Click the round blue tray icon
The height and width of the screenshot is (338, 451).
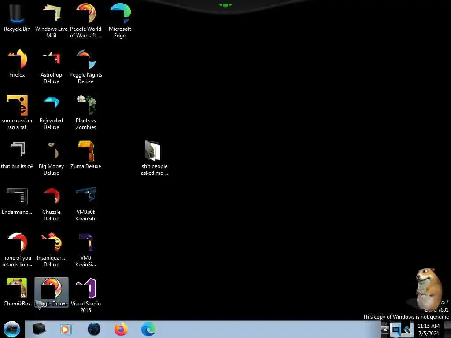point(407,329)
